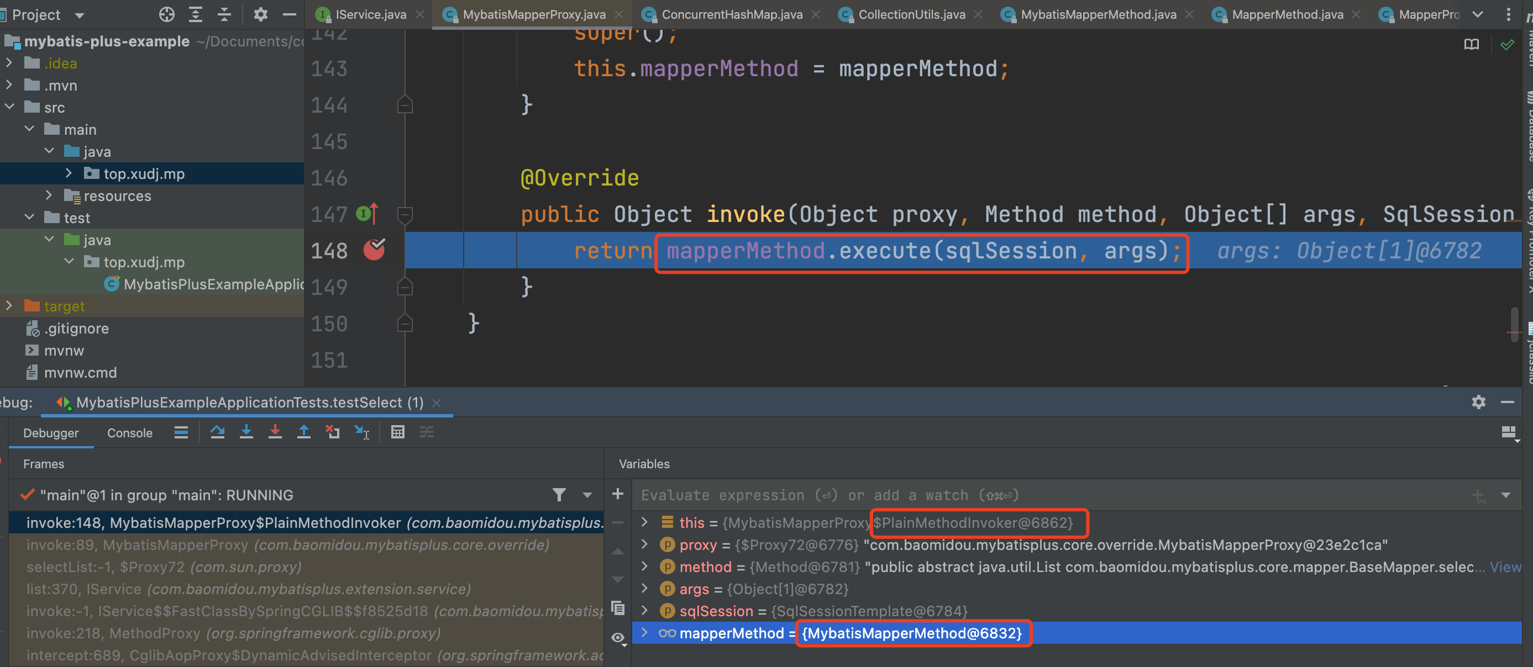Image resolution: width=1533 pixels, height=667 pixels.
Task: Click Run to Cursor icon
Action: point(362,432)
